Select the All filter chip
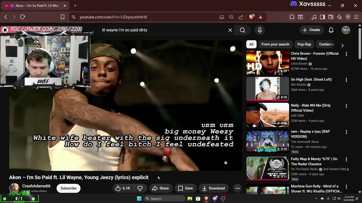The height and width of the screenshot is (203, 362). (x=251, y=44)
